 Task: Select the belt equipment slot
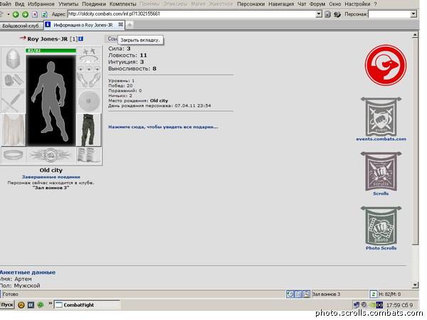click(x=13, y=156)
